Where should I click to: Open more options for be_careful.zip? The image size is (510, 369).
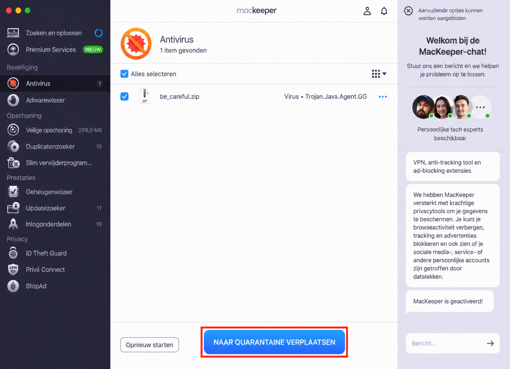click(x=383, y=97)
